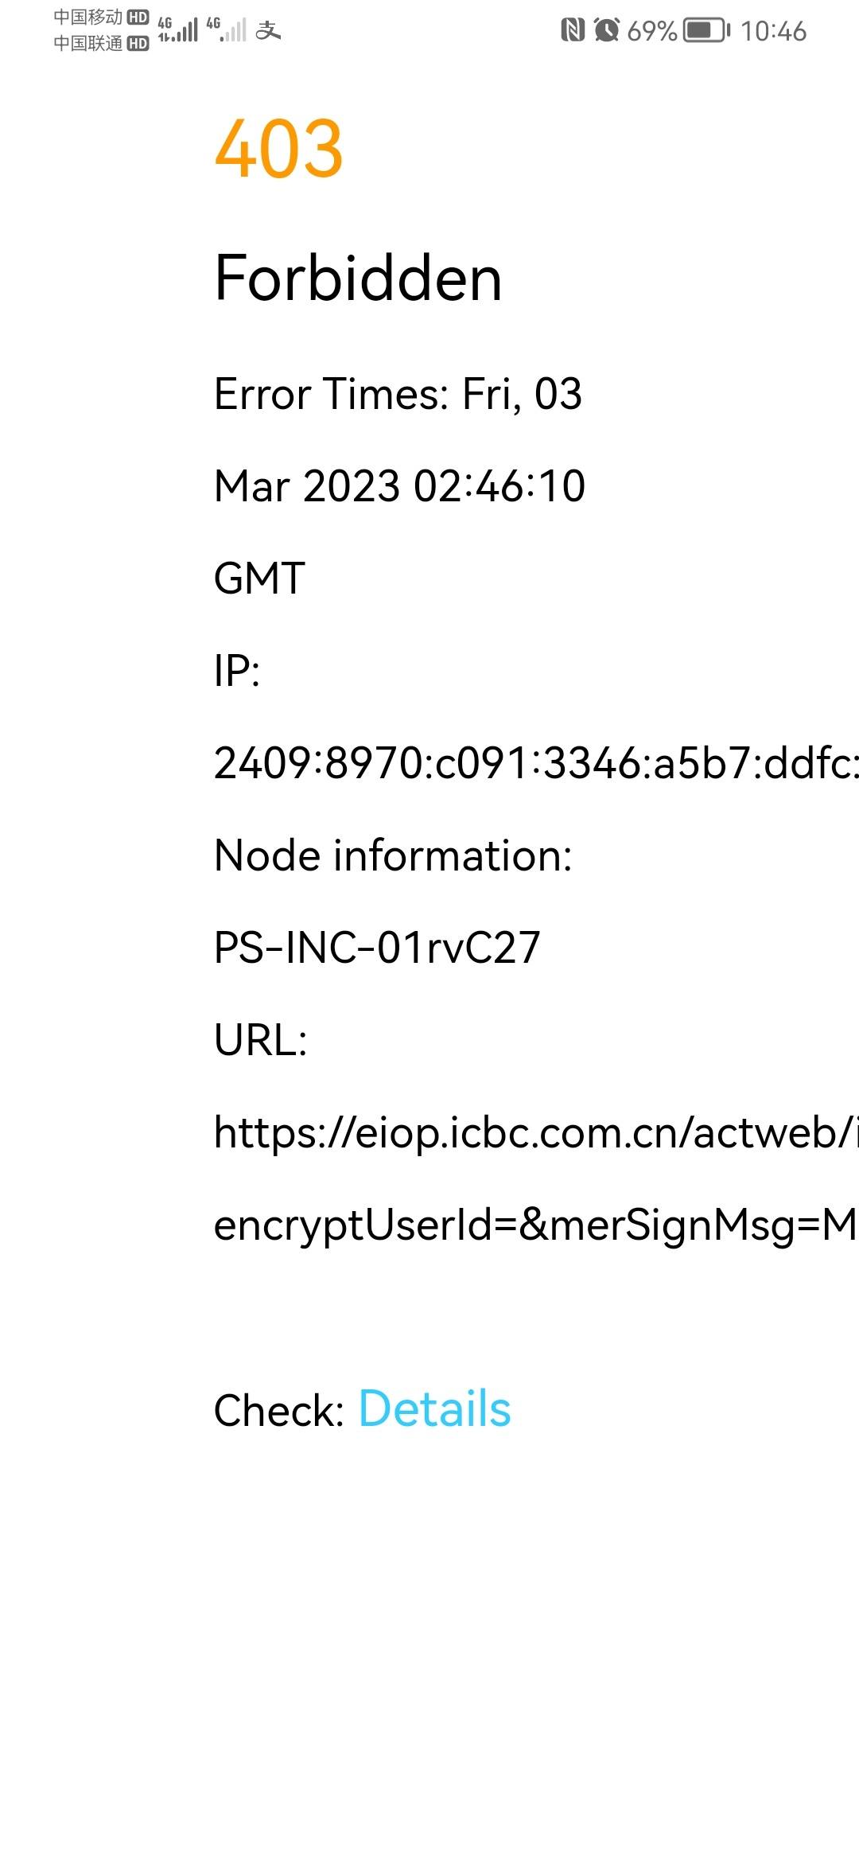Image resolution: width=859 pixels, height=1862 pixels.
Task: Click the orange 403 error code
Action: click(x=279, y=148)
